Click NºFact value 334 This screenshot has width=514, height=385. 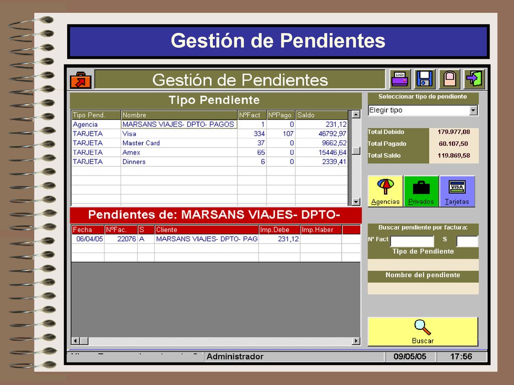[259, 133]
